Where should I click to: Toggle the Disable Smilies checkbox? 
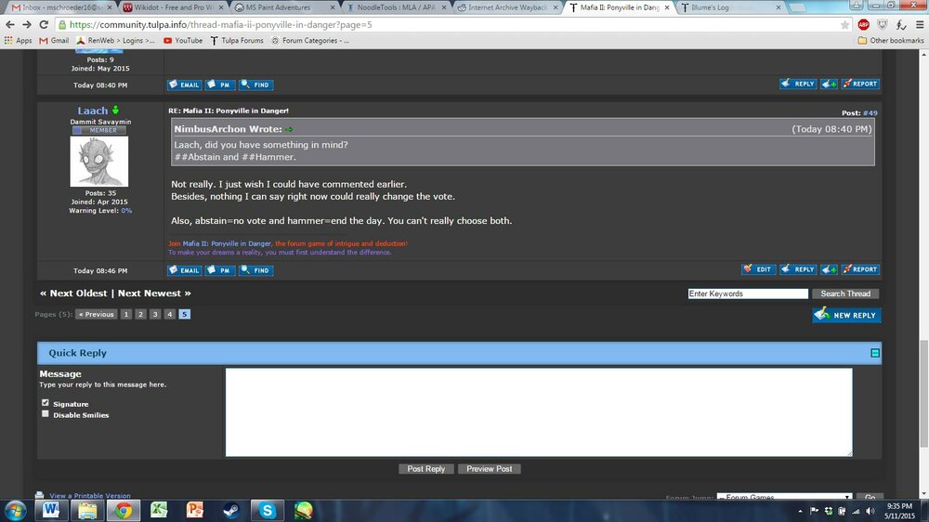click(45, 414)
